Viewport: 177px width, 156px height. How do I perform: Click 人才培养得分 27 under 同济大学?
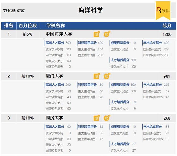click(123, 144)
